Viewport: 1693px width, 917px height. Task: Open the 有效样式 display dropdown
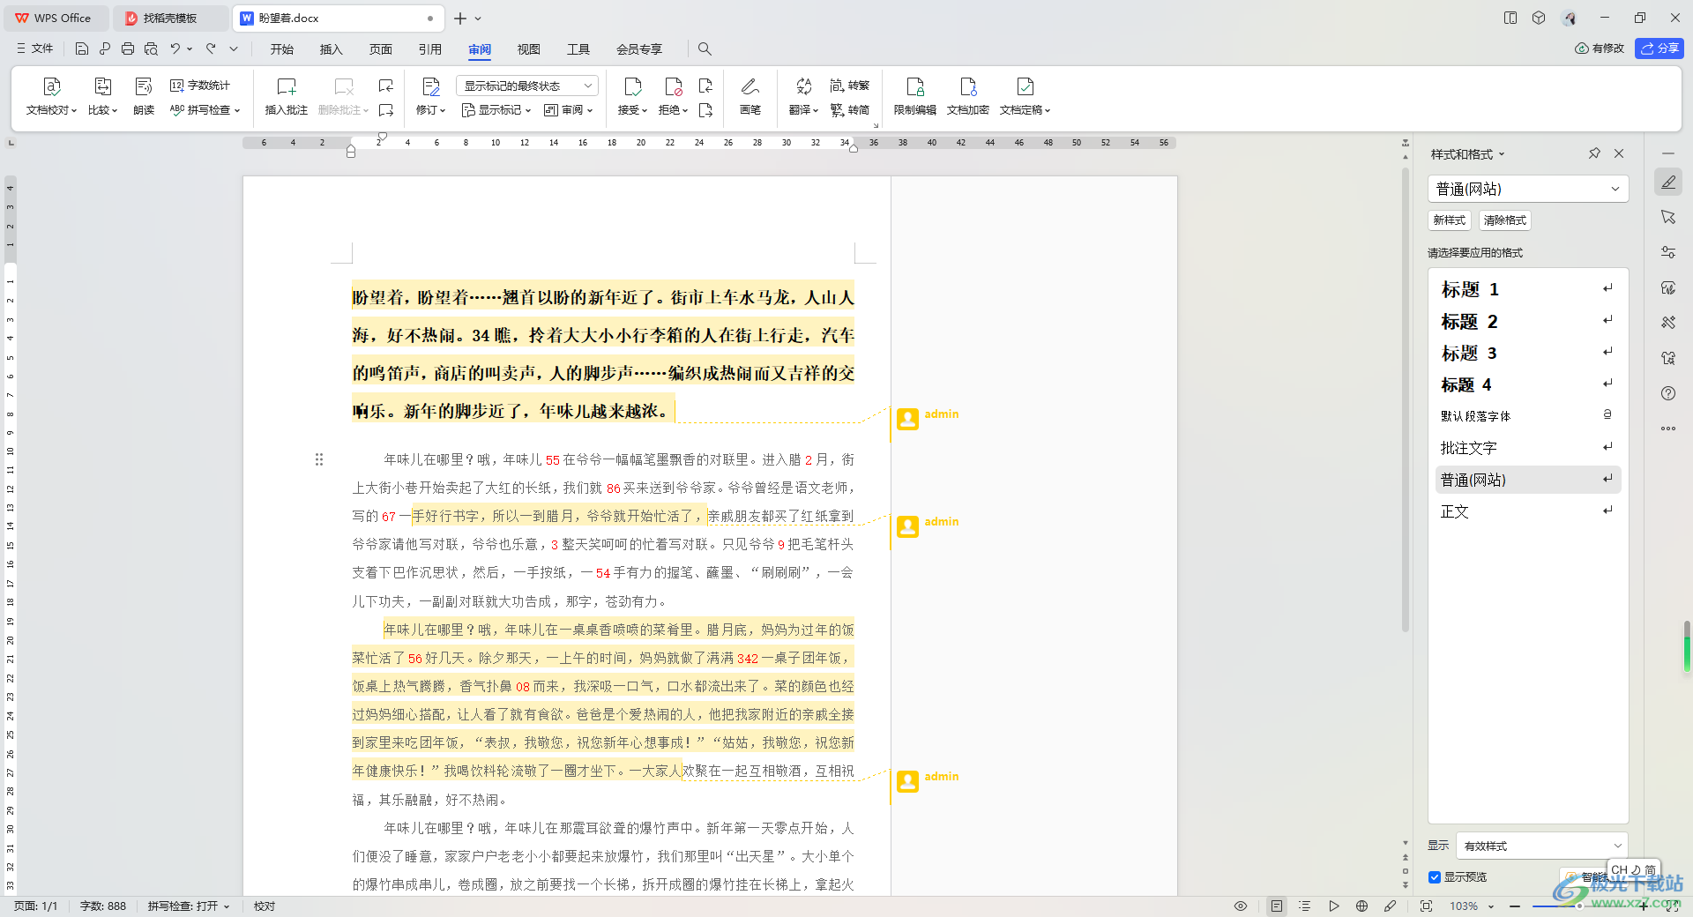click(1541, 846)
